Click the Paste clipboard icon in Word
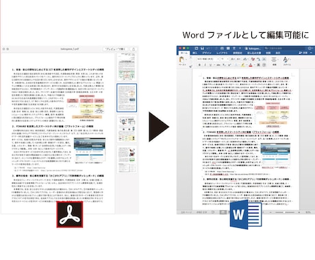The height and width of the screenshot is (260, 315). point(181,59)
